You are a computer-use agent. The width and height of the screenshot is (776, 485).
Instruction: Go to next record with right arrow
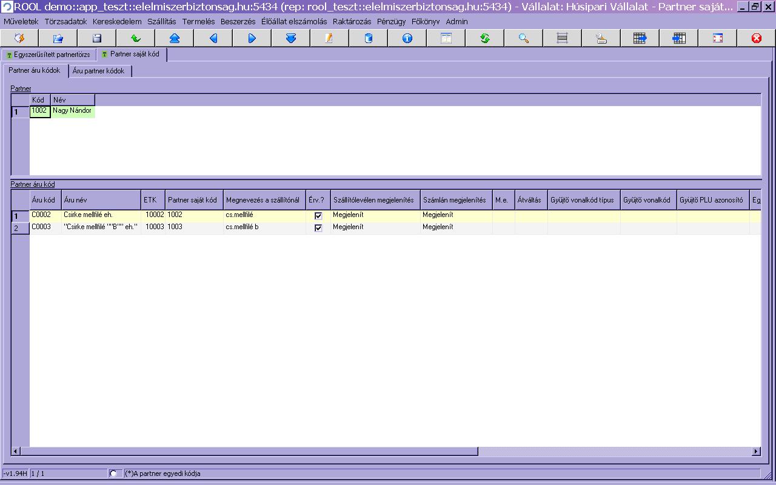click(252, 38)
